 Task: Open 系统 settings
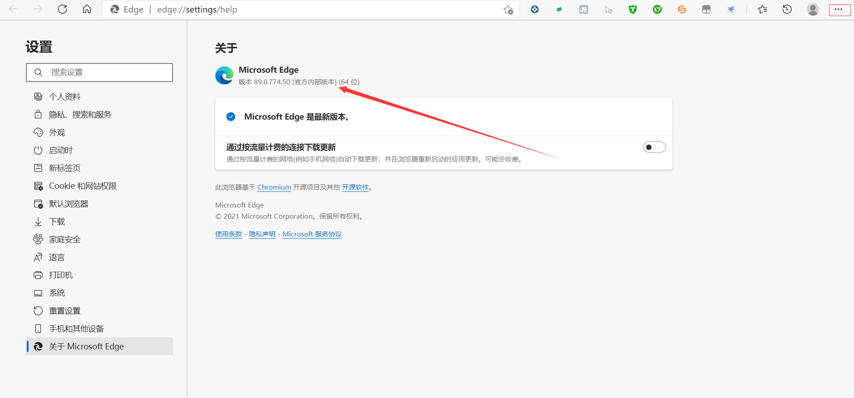coord(99,293)
